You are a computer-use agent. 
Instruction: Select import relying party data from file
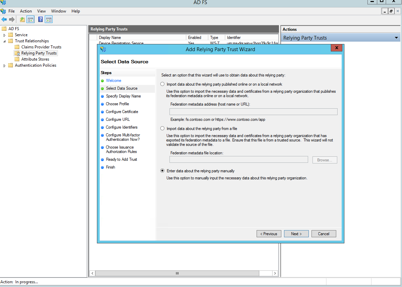(162, 129)
